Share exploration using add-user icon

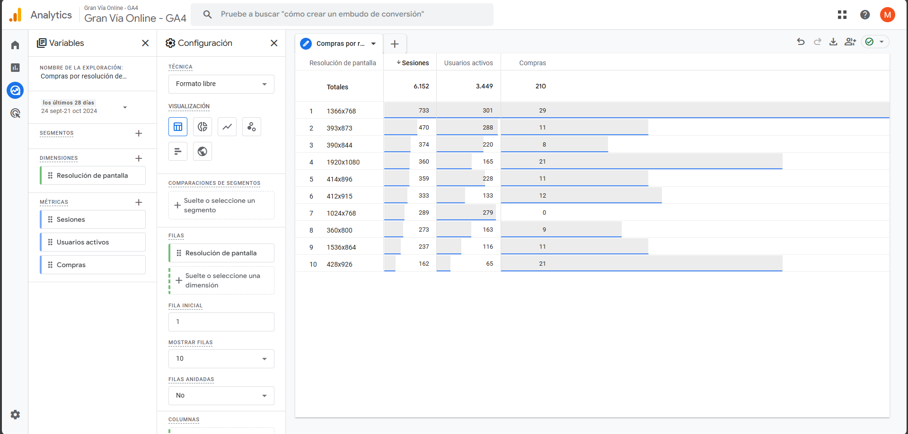click(850, 42)
